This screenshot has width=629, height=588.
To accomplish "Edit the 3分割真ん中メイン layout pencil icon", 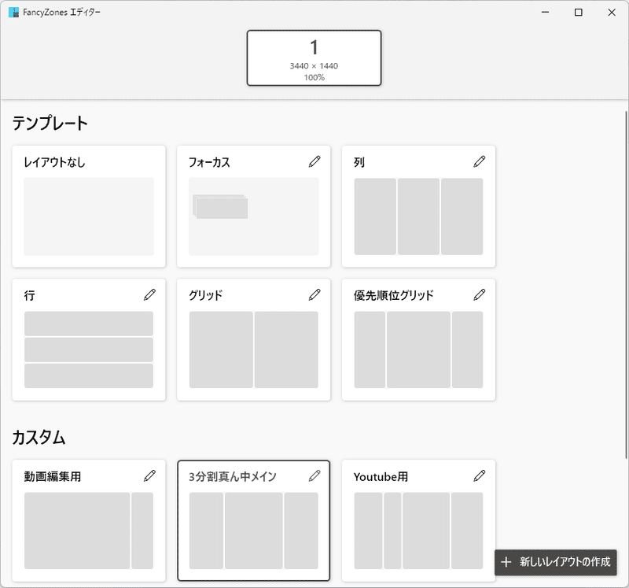I will point(314,476).
